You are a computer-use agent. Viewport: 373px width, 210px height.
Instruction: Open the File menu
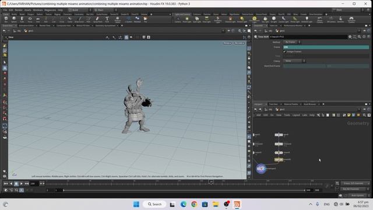coord(5,10)
